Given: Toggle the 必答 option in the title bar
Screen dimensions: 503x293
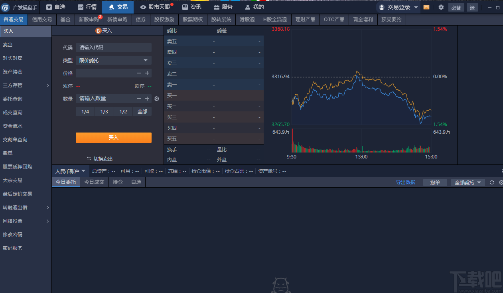Looking at the screenshot, I should click(x=456, y=7).
